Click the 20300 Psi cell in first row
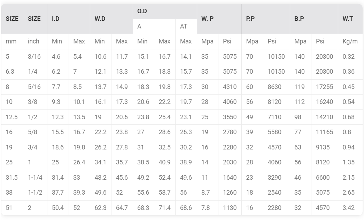This screenshot has height=220, width=364. (x=325, y=57)
